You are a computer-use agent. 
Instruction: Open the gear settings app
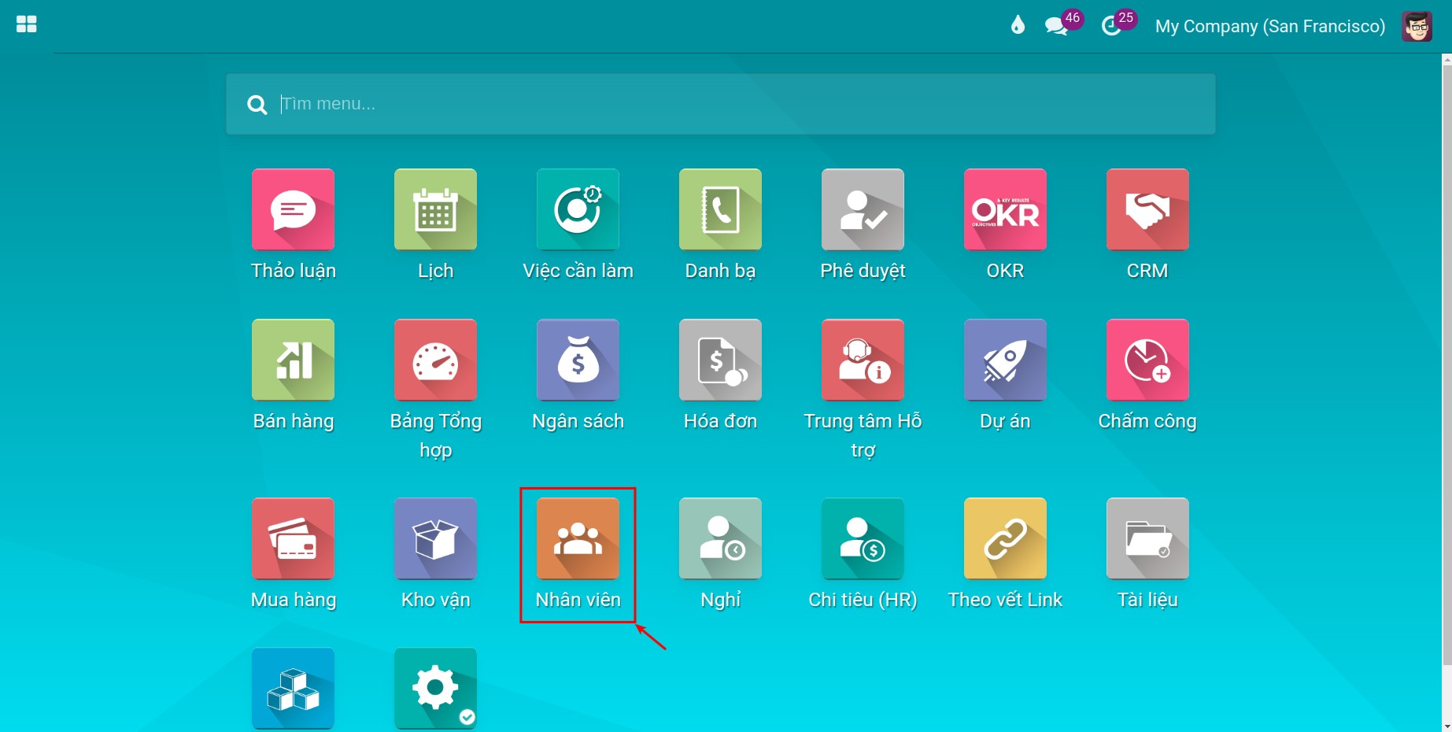pyautogui.click(x=435, y=689)
